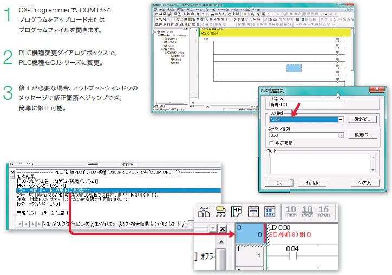Click the キャンセル button in the dialog
This screenshot has height=275, width=392.
pos(312,183)
